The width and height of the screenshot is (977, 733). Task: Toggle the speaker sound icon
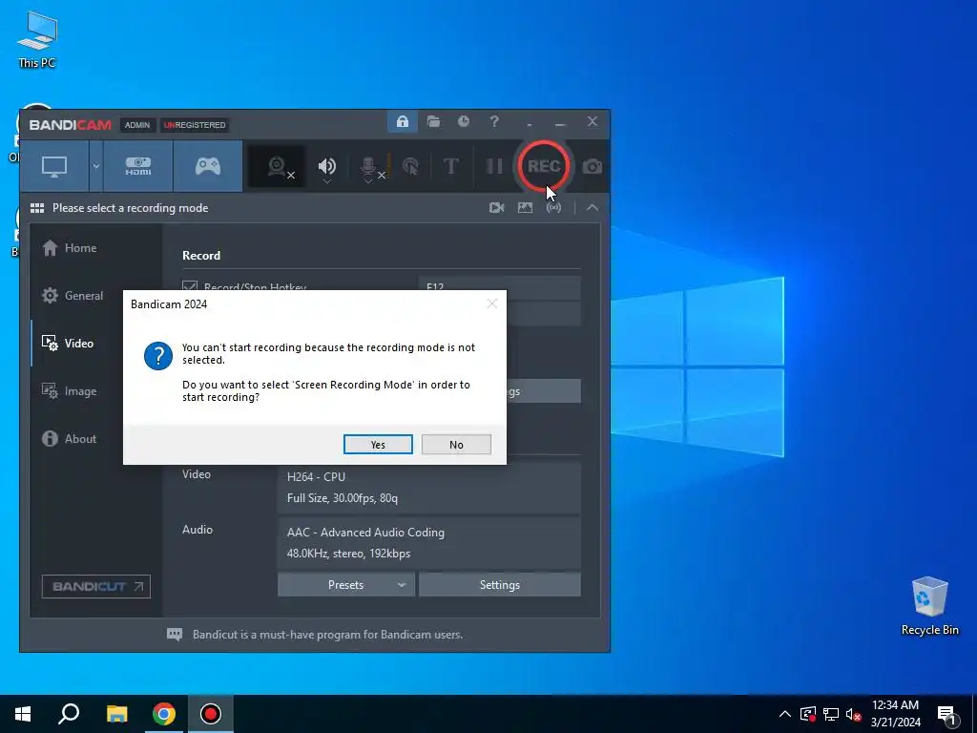326,166
